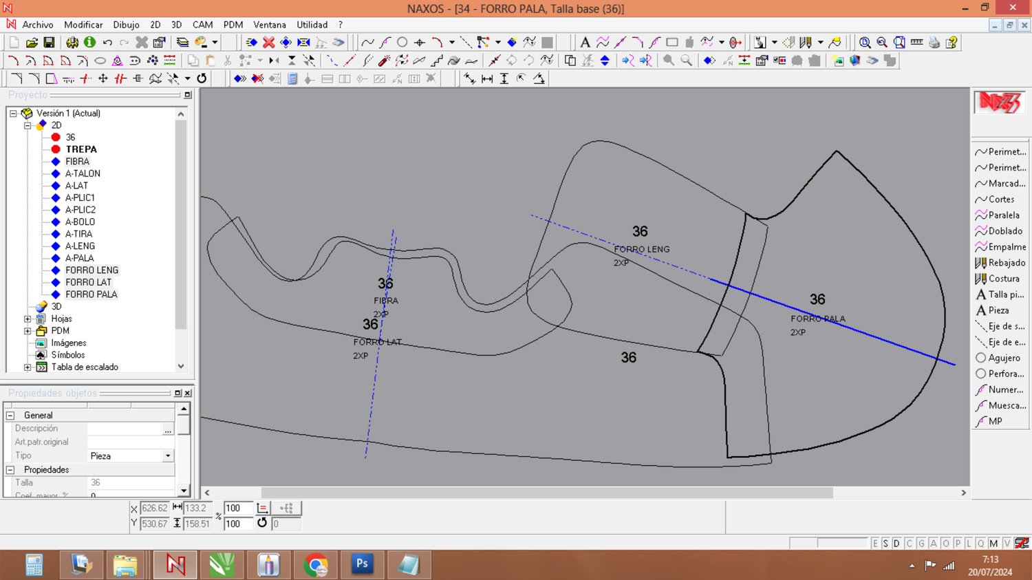The image size is (1032, 580).
Task: Select the text A tool icon
Action: (585, 43)
